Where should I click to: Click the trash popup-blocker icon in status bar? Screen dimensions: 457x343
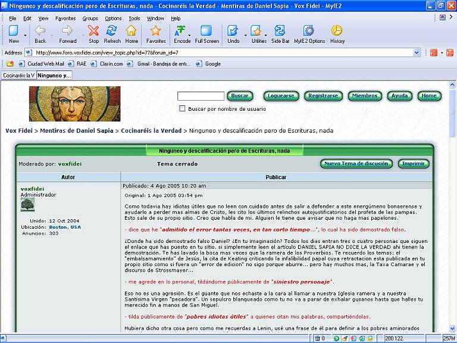tap(317, 338)
